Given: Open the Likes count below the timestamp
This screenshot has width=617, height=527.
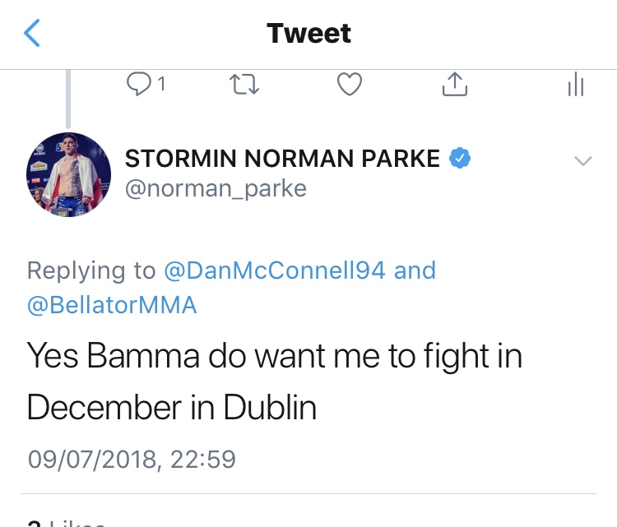Looking at the screenshot, I should pos(66,521).
